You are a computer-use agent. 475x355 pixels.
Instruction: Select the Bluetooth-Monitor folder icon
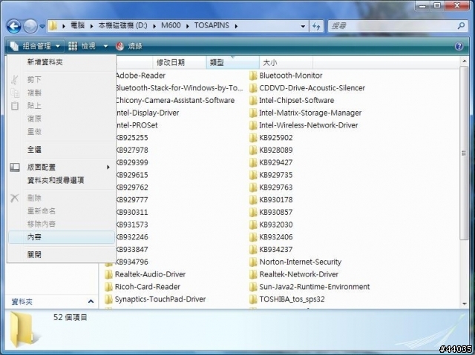pyautogui.click(x=253, y=76)
